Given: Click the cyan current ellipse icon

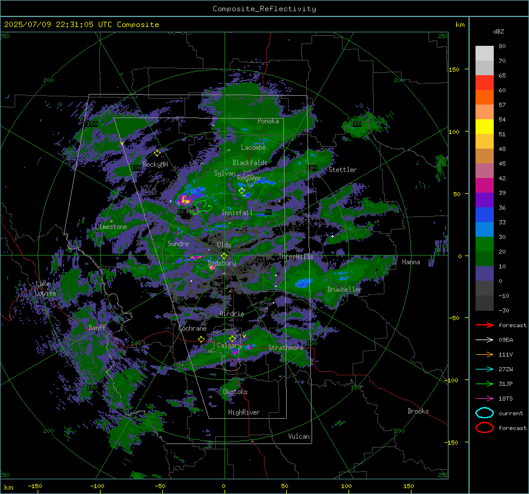Looking at the screenshot, I should [x=484, y=413].
